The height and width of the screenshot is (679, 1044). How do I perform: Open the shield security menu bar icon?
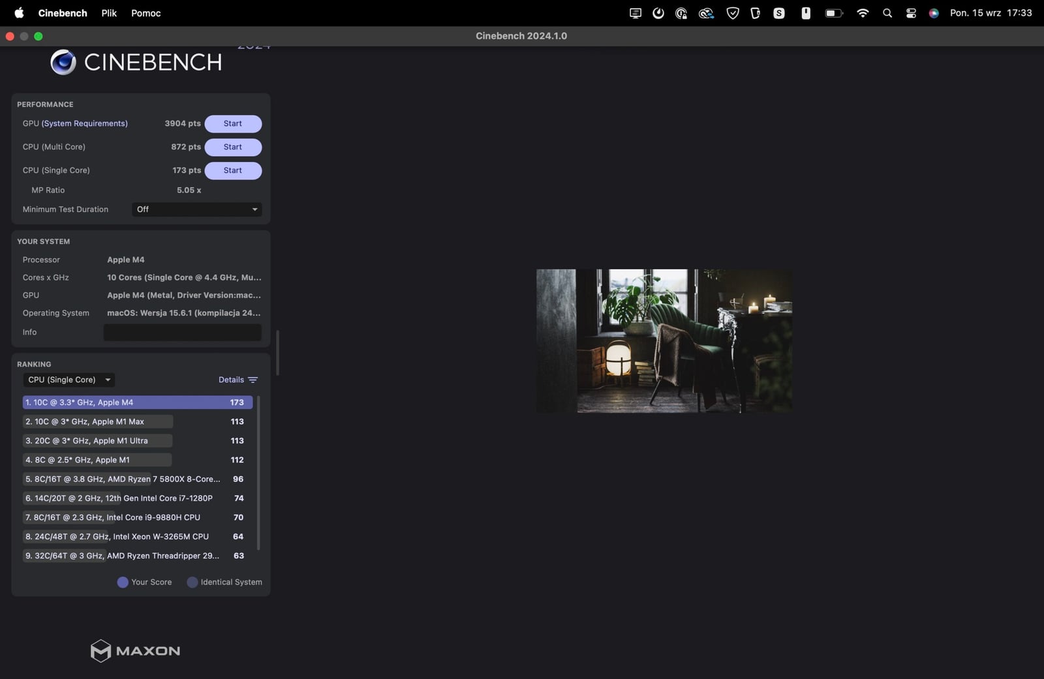click(733, 13)
